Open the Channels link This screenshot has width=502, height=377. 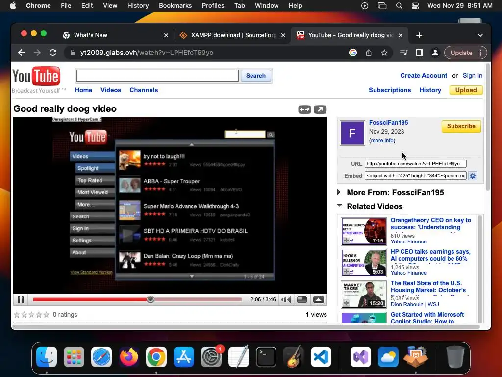click(144, 90)
